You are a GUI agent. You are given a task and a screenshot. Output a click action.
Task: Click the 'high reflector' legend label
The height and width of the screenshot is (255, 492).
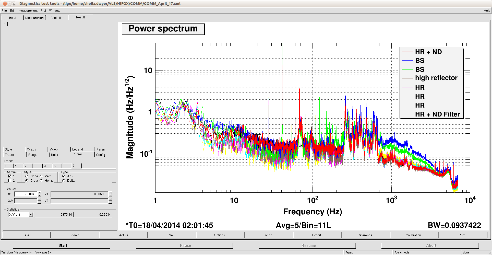click(x=436, y=78)
